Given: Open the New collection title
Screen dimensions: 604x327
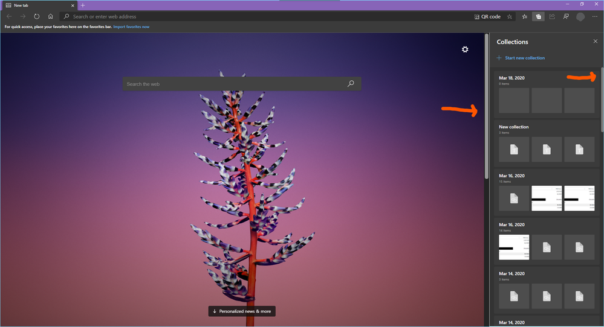Looking at the screenshot, I should point(513,127).
